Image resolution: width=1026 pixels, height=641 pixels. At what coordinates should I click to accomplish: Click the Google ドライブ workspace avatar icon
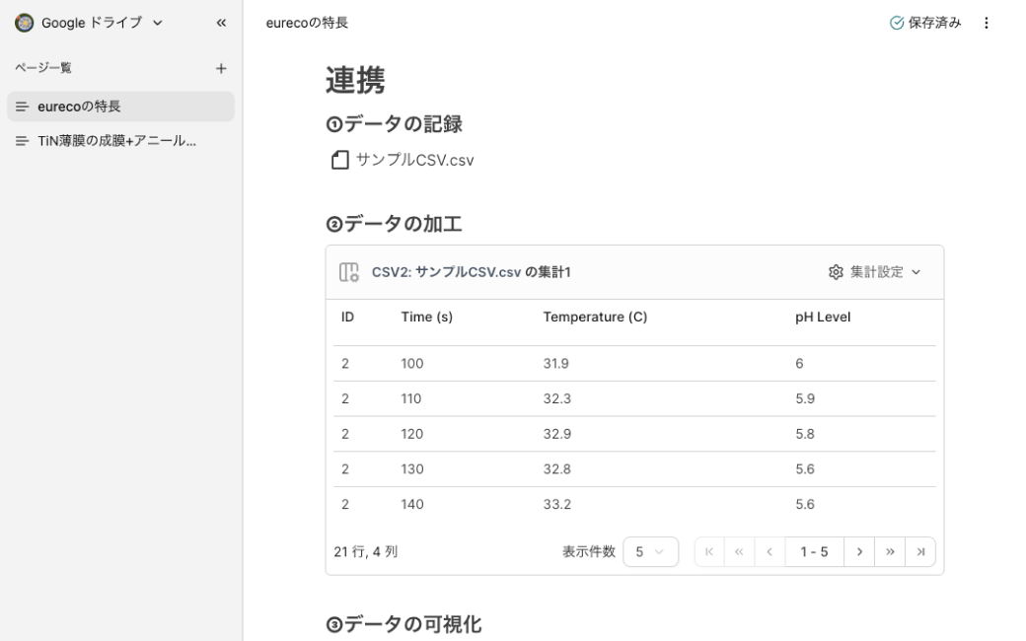click(24, 23)
